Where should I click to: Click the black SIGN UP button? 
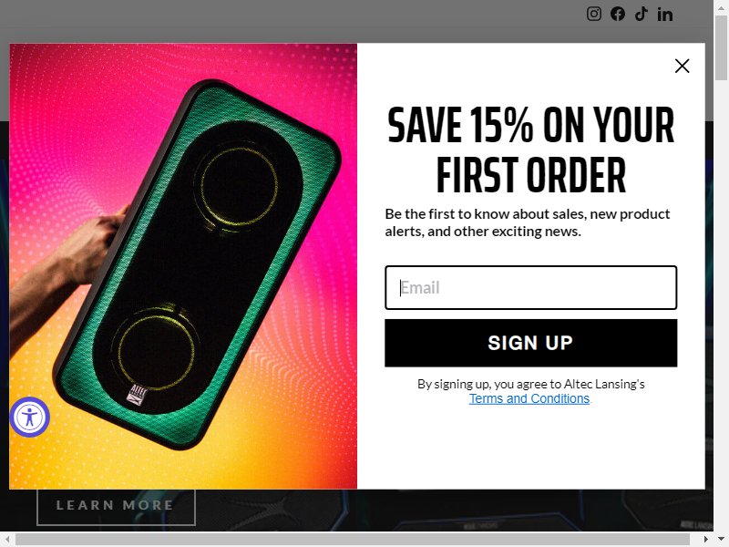(x=530, y=343)
